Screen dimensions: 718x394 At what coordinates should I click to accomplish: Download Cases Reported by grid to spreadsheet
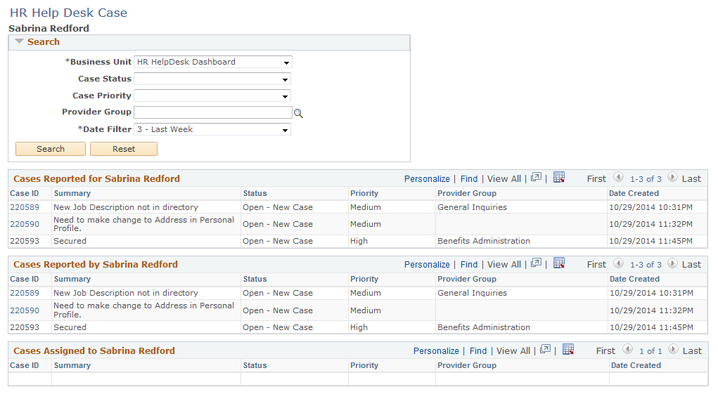click(559, 263)
